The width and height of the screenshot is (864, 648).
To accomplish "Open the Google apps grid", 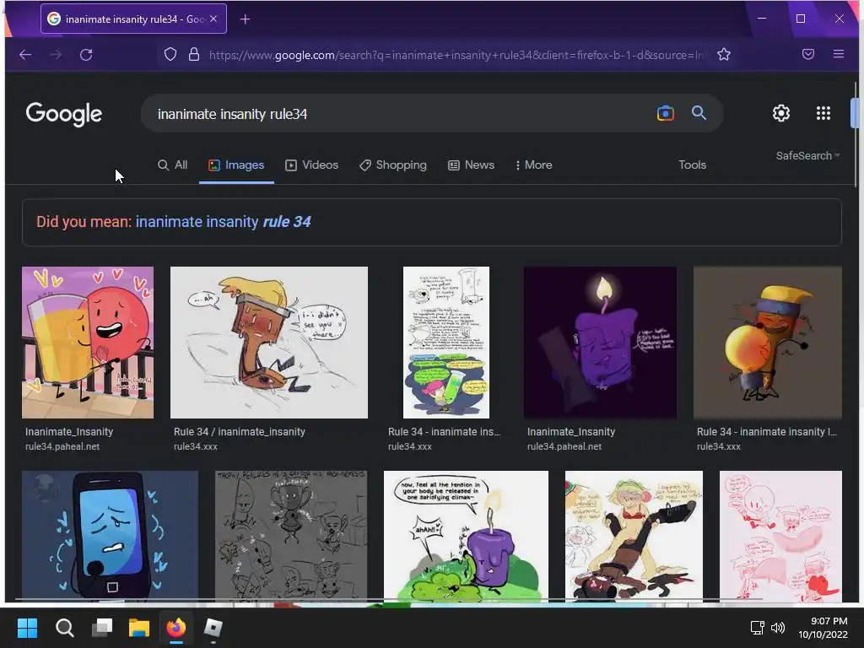I will 823,113.
